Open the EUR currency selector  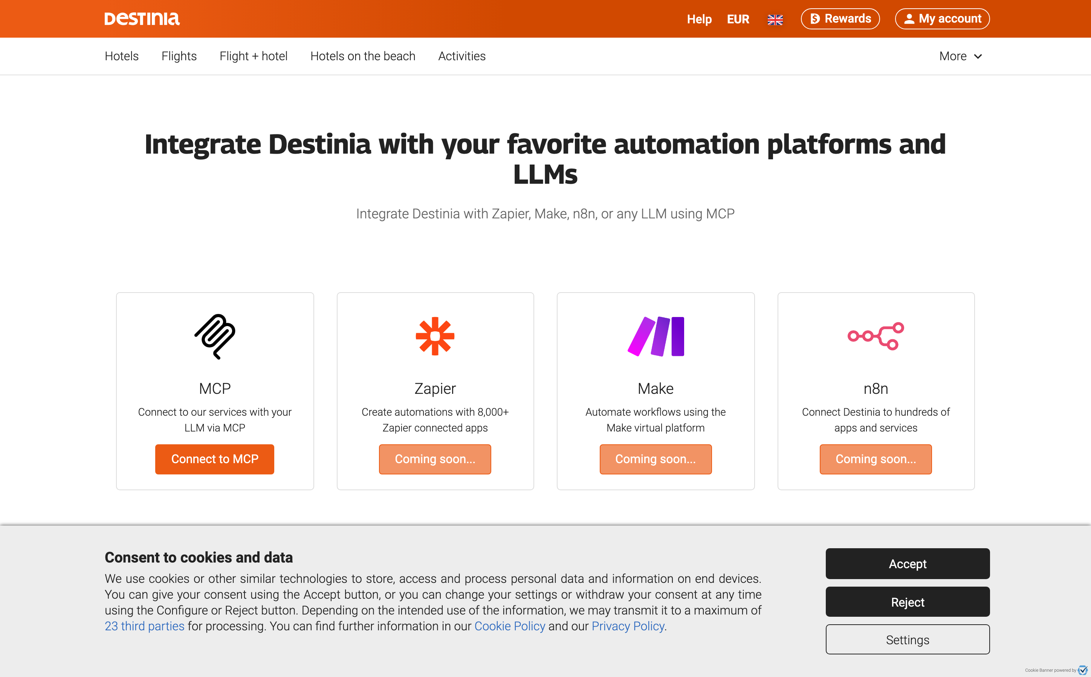tap(738, 19)
